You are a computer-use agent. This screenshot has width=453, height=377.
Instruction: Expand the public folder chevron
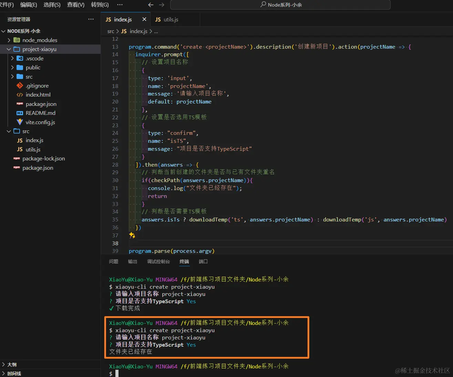12,68
